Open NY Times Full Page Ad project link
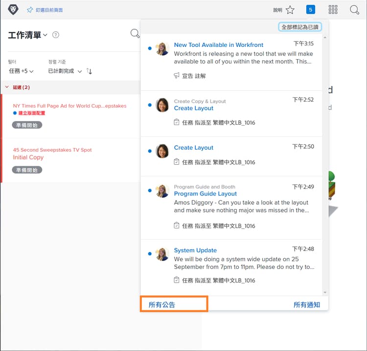367x351 pixels. point(69,106)
